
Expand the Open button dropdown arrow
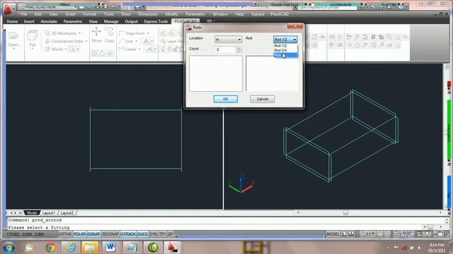(13, 49)
